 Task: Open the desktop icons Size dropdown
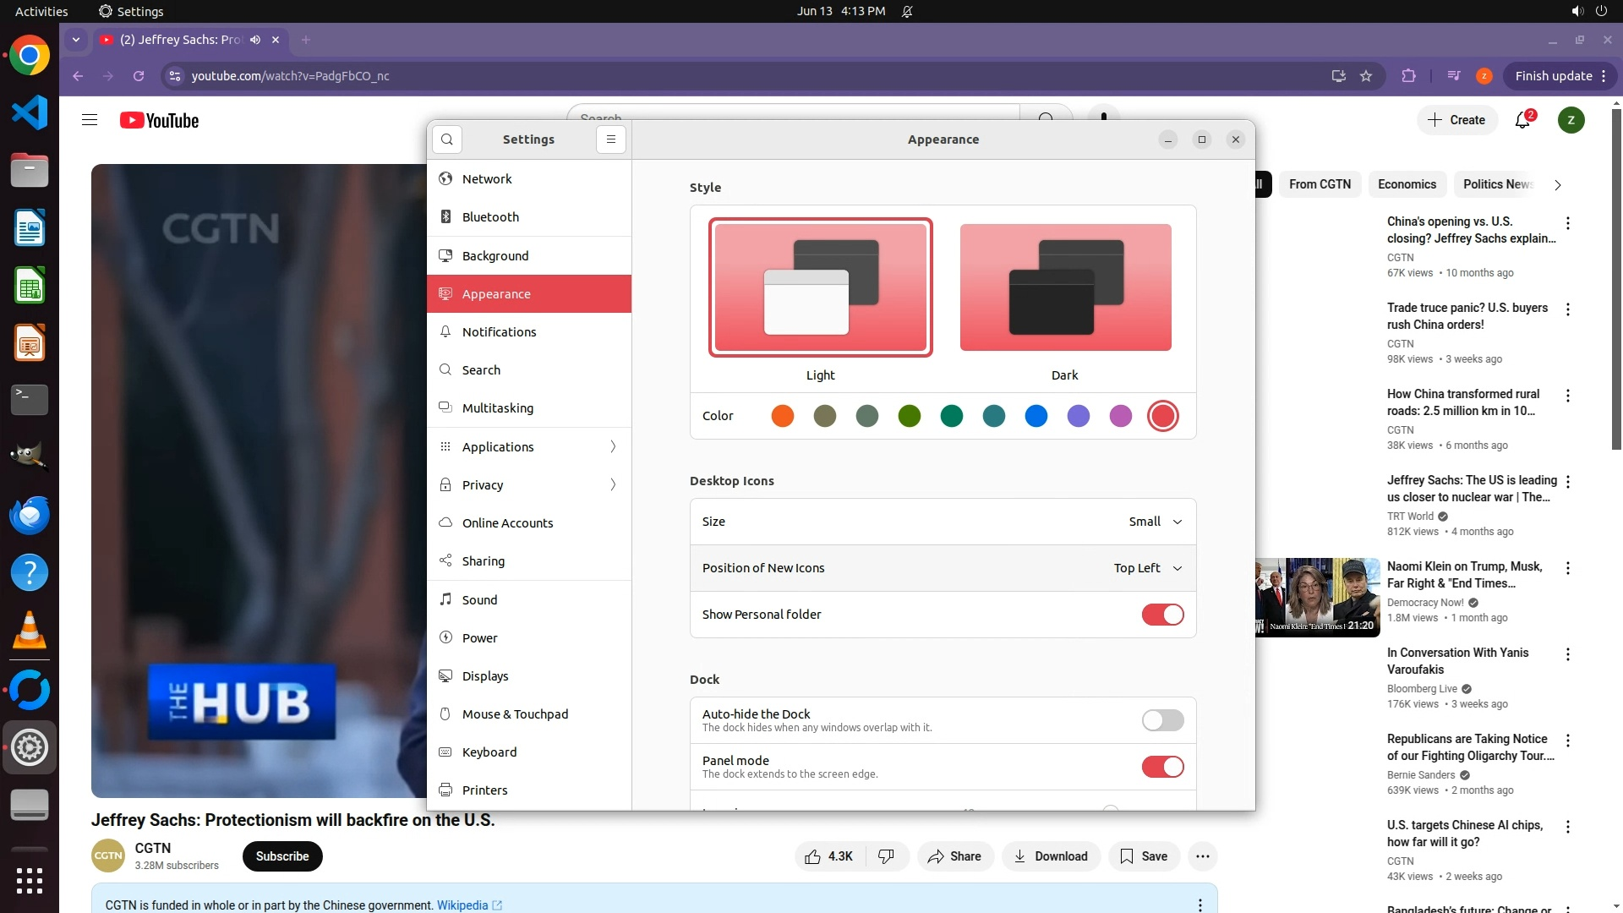[x=1155, y=522]
